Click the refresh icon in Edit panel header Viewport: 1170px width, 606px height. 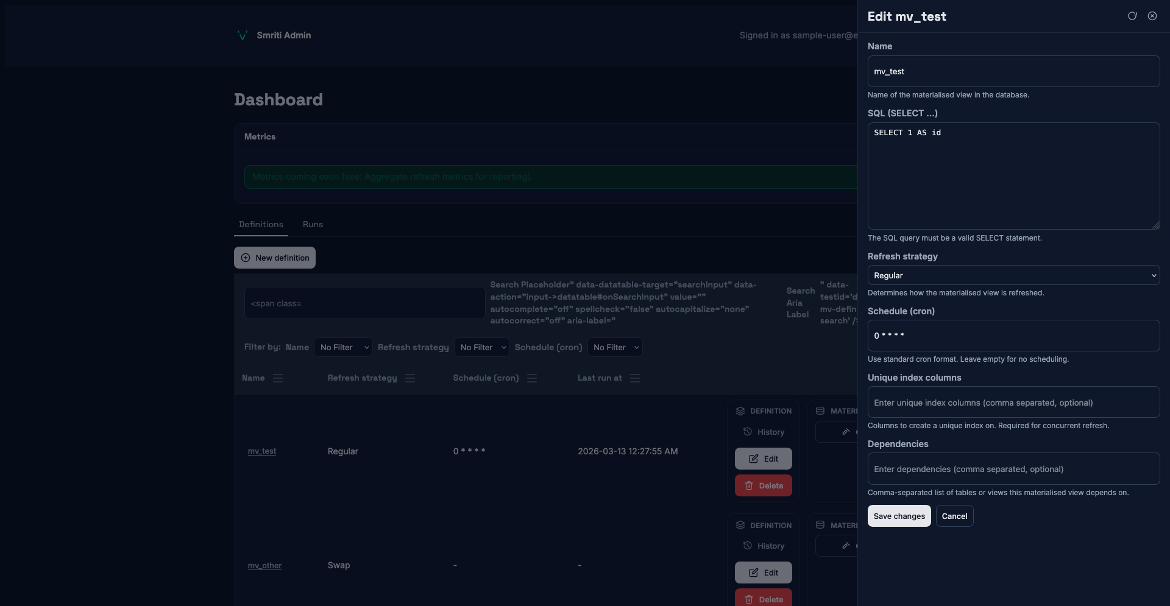pos(1132,16)
